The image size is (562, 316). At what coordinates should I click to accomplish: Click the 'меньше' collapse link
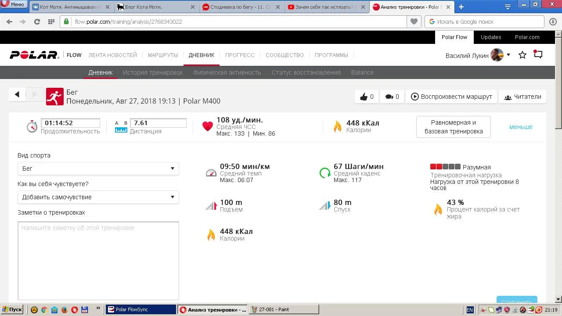[521, 127]
